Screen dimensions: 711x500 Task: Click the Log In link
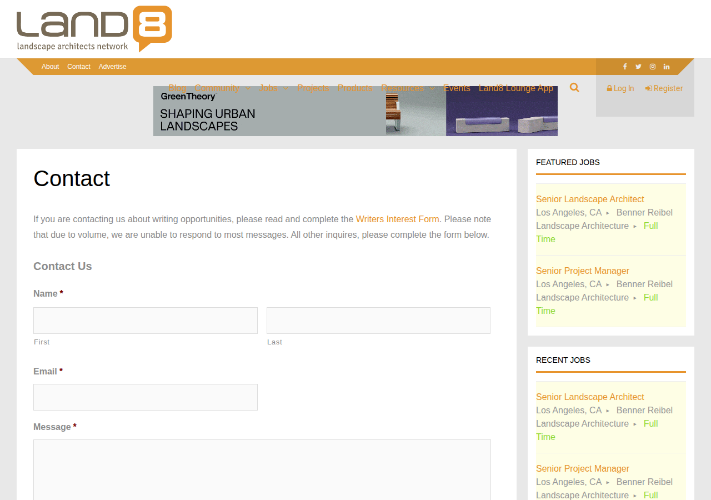[x=620, y=88]
